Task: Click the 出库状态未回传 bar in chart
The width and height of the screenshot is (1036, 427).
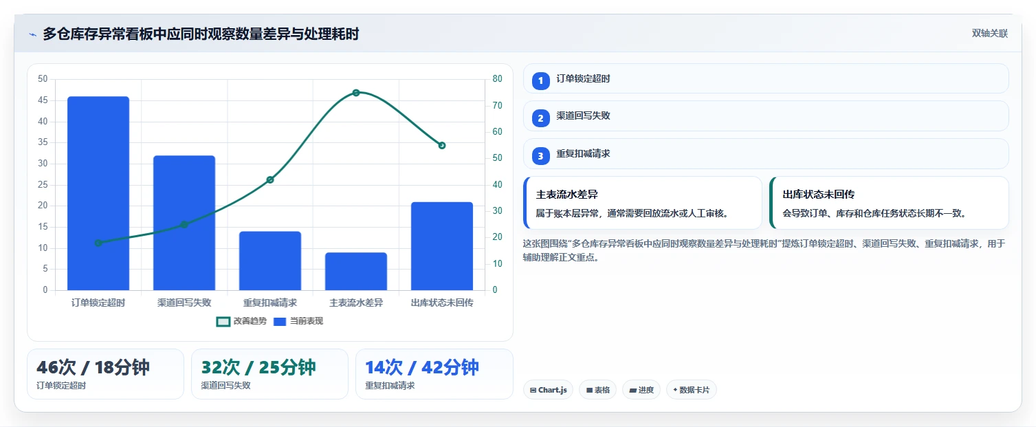Action: coord(442,246)
